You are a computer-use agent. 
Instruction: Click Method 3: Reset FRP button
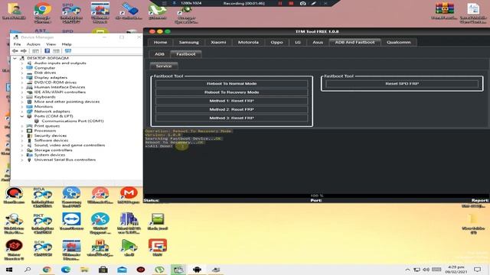point(231,118)
